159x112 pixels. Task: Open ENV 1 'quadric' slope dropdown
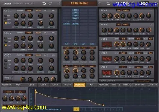coord(126,10)
